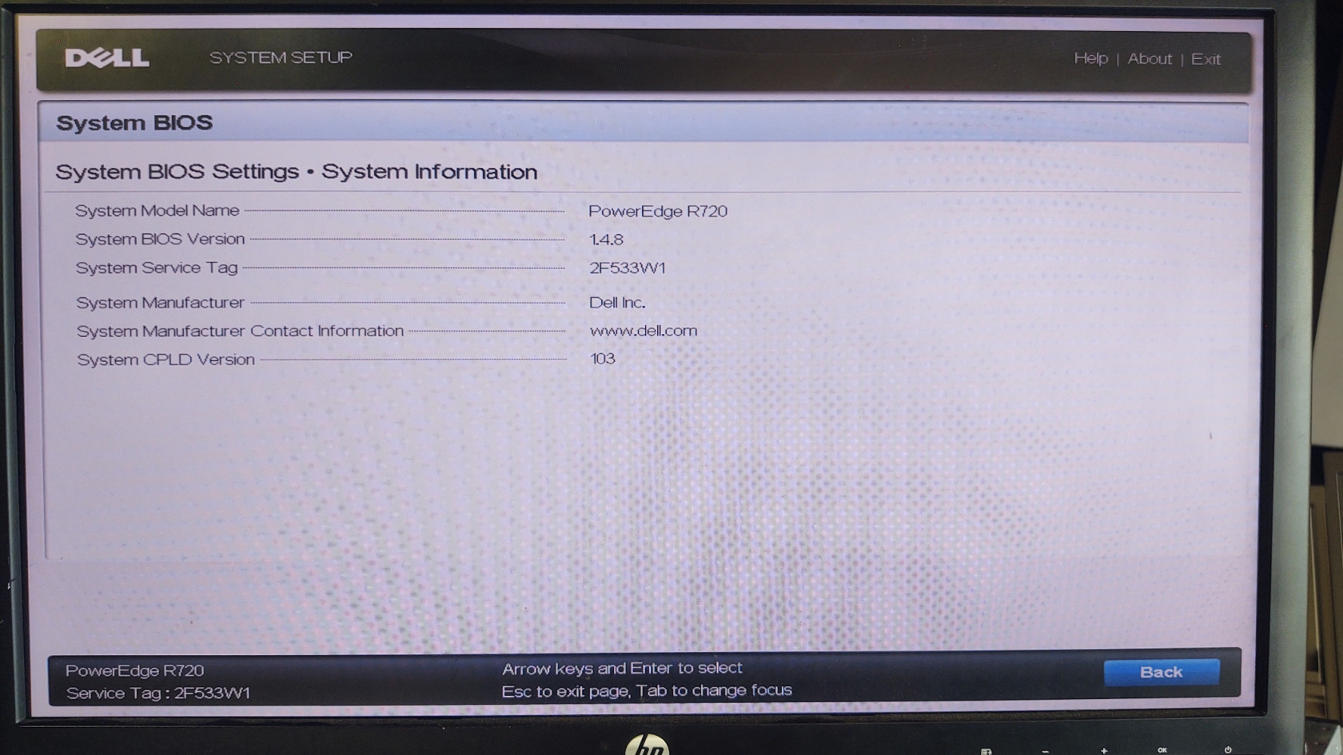
Task: Click the service tag value 2F533W1
Action: pos(627,268)
